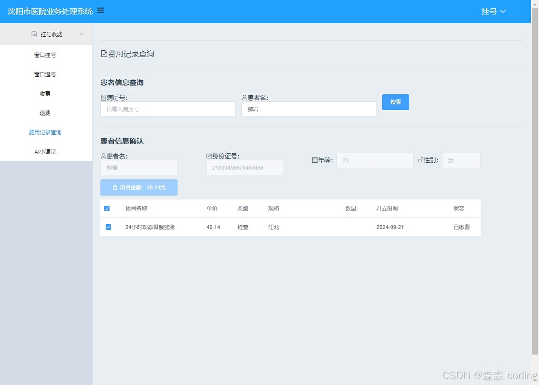This screenshot has height=385, width=539.
Task: Select 窗口挂号 in the sidebar
Action: tap(46, 55)
